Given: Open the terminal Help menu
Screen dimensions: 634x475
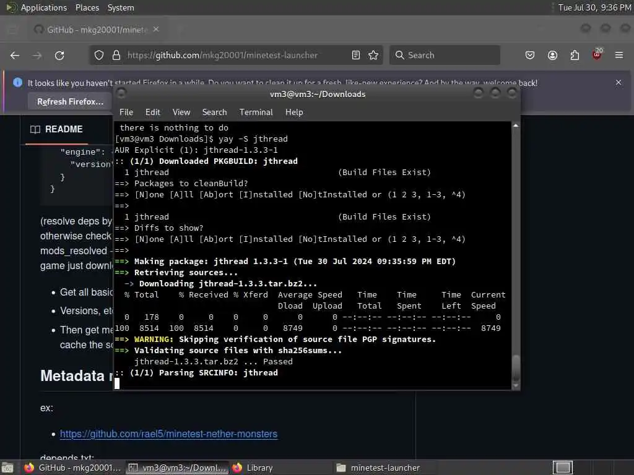Looking at the screenshot, I should (x=294, y=113).
